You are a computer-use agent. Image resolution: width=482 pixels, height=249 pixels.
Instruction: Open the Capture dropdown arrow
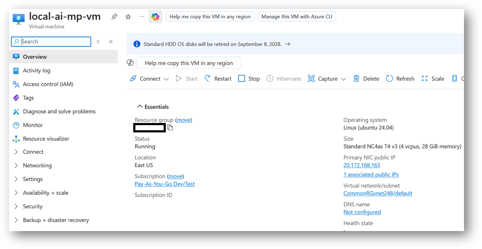point(344,79)
